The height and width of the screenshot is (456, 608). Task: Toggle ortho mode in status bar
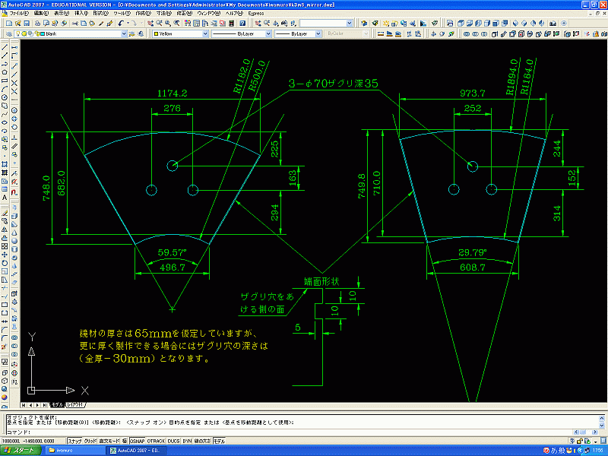point(109,441)
